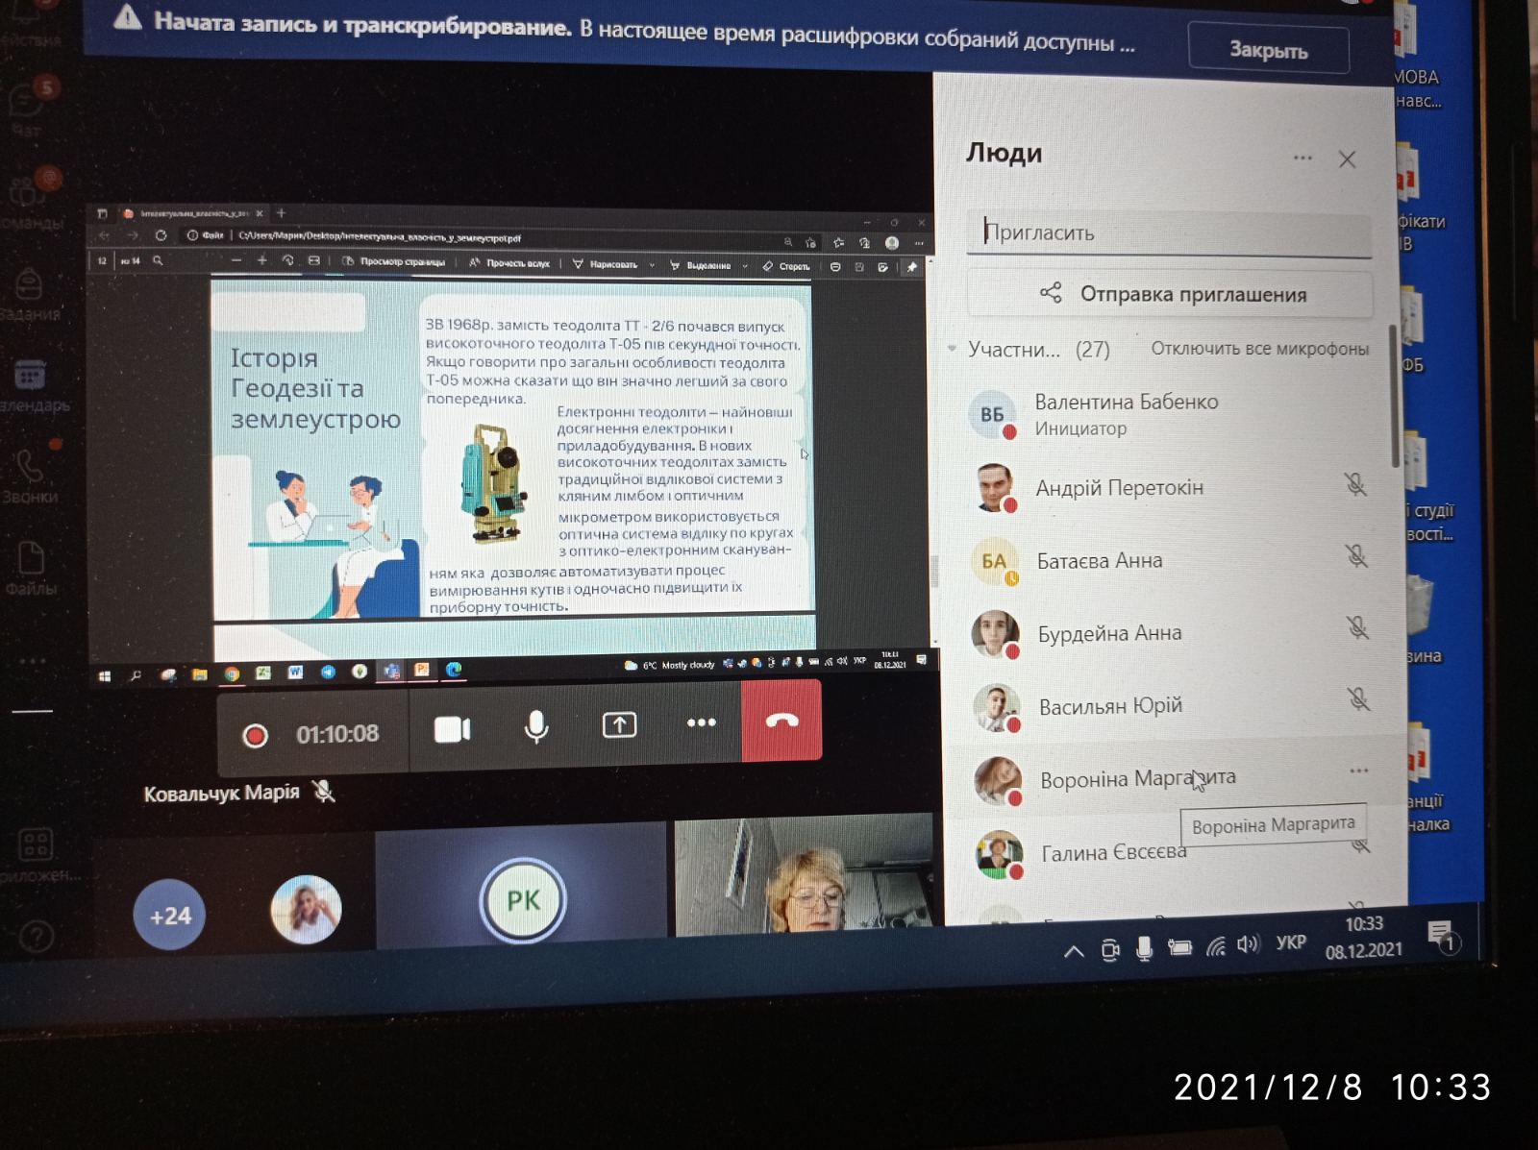1538x1150 pixels.
Task: Click the Отправка приглашения button
Action: [1170, 294]
